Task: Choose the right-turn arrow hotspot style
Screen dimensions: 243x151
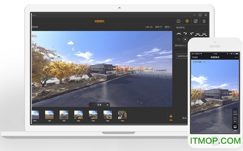Action: coord(185,34)
